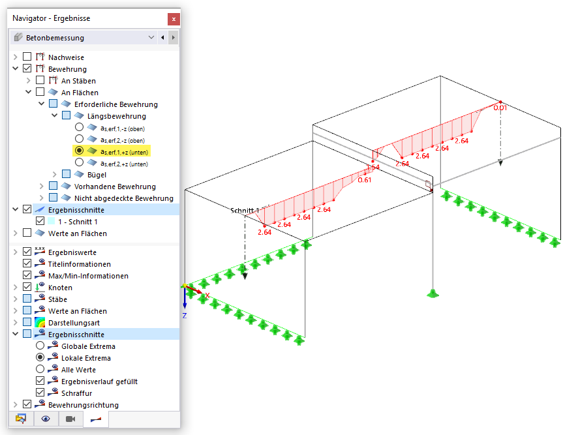Click the Titelinformationen display icon
The image size is (563, 435).
tap(40, 263)
